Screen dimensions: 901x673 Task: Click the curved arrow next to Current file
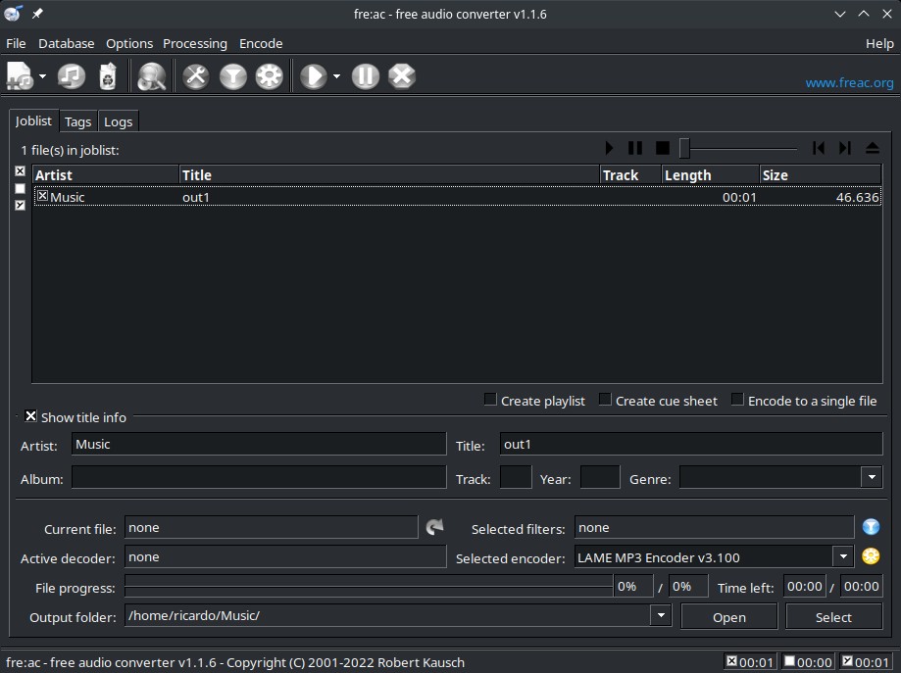[x=435, y=527]
